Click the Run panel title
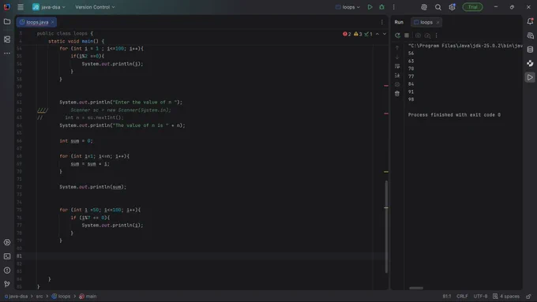 399,22
